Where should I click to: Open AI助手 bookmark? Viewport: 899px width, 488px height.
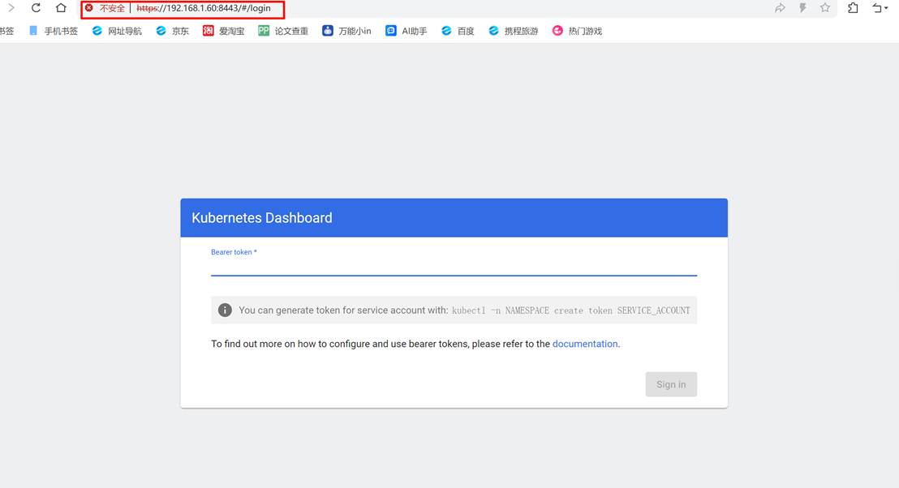[406, 31]
